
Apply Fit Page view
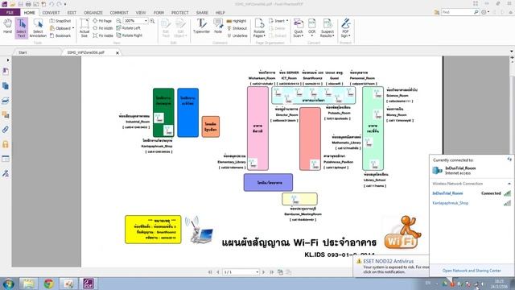point(102,21)
